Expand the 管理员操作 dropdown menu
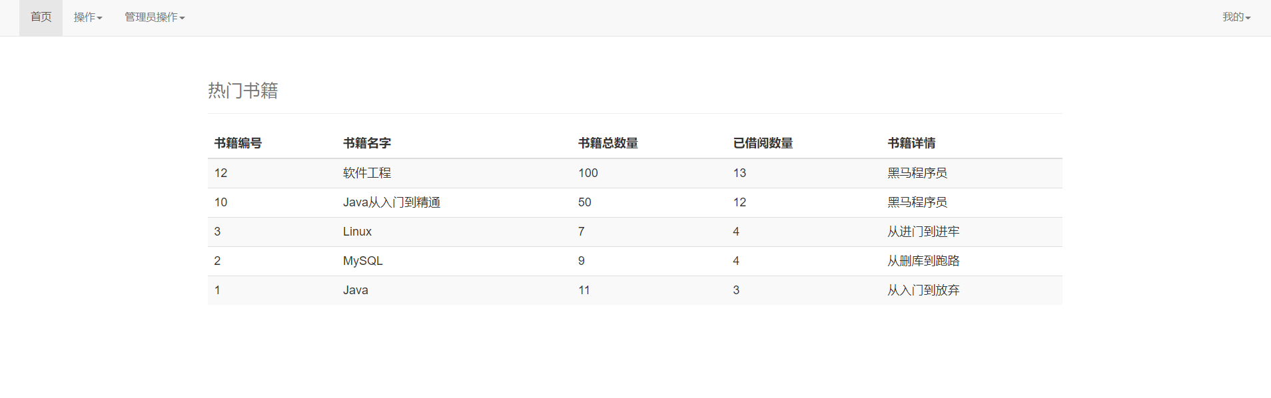This screenshot has height=398, width=1271. [x=155, y=17]
